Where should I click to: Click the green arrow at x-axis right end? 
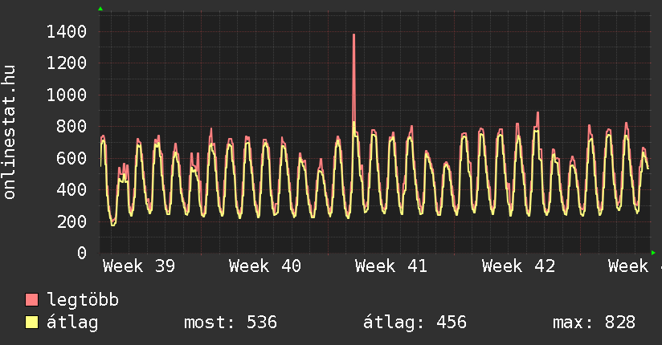(653, 253)
